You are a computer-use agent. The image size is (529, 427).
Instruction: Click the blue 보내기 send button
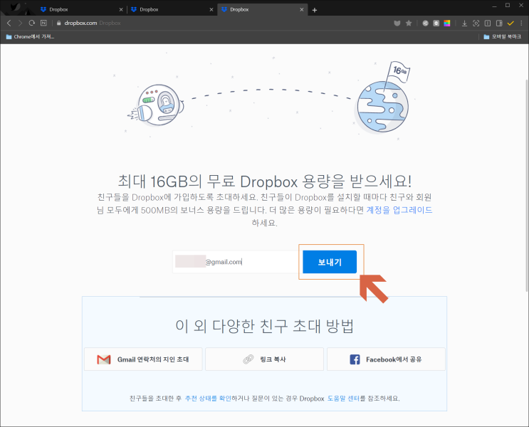pos(330,262)
